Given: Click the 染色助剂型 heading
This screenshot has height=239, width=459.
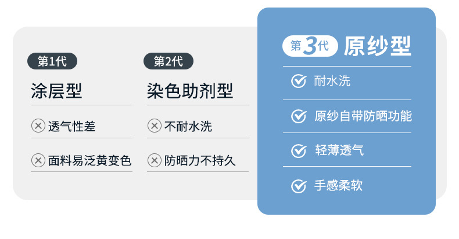Looking at the screenshot, I should [190, 91].
